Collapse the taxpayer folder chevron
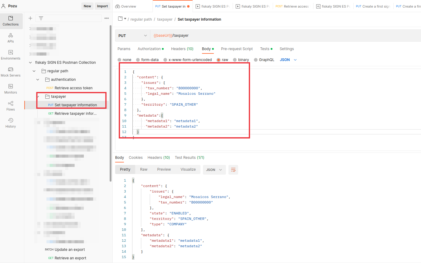 click(38, 97)
